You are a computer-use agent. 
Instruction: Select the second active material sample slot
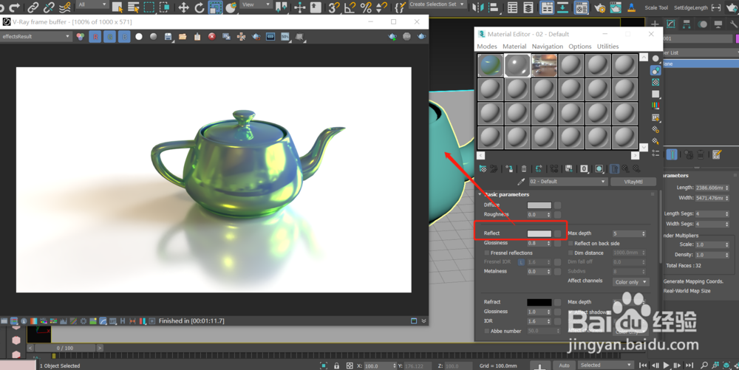tap(517, 65)
